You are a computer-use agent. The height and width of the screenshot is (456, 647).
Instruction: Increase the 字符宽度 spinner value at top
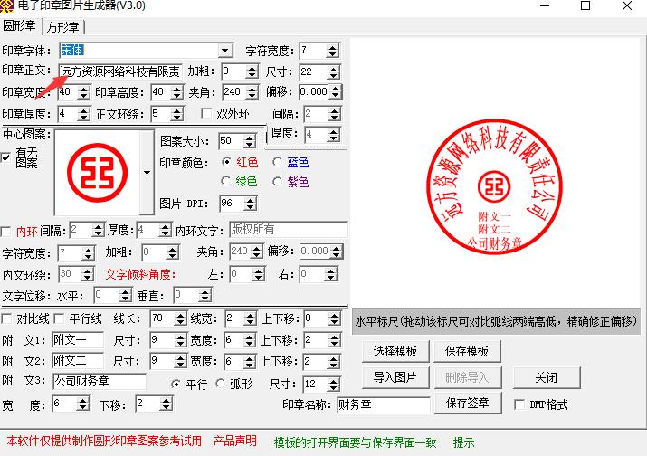(332, 47)
